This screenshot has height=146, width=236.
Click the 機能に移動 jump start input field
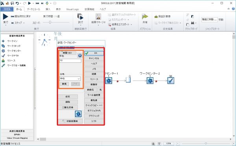210,20
